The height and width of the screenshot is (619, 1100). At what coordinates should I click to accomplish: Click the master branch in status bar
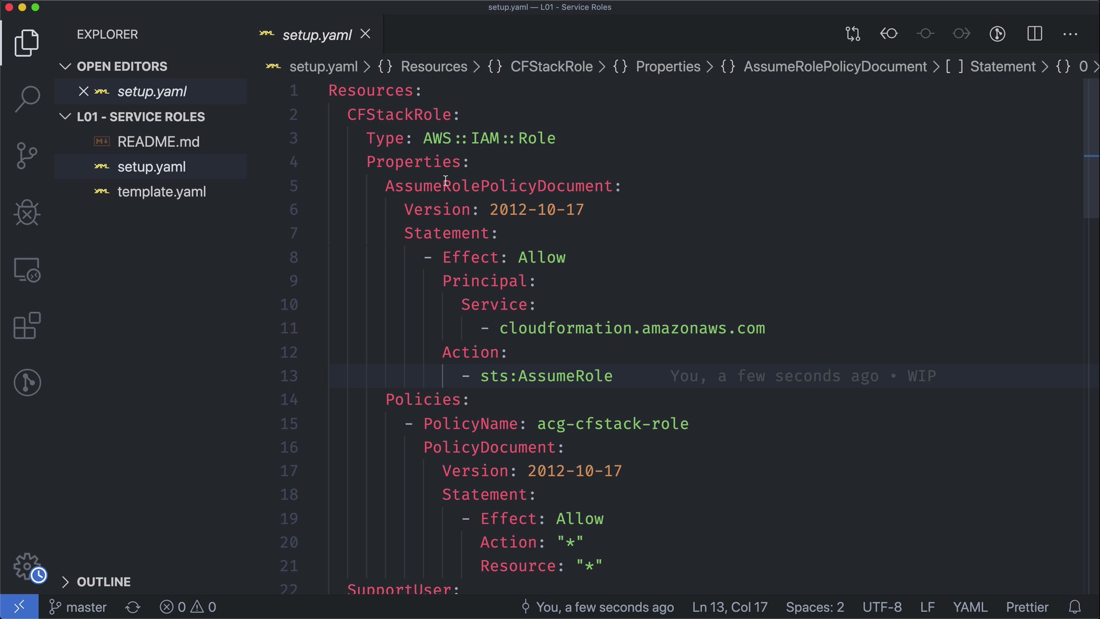pyautogui.click(x=78, y=607)
